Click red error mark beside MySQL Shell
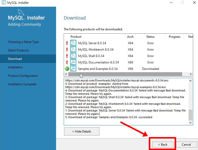The width and height of the screenshot is (198, 150). (x=67, y=56)
